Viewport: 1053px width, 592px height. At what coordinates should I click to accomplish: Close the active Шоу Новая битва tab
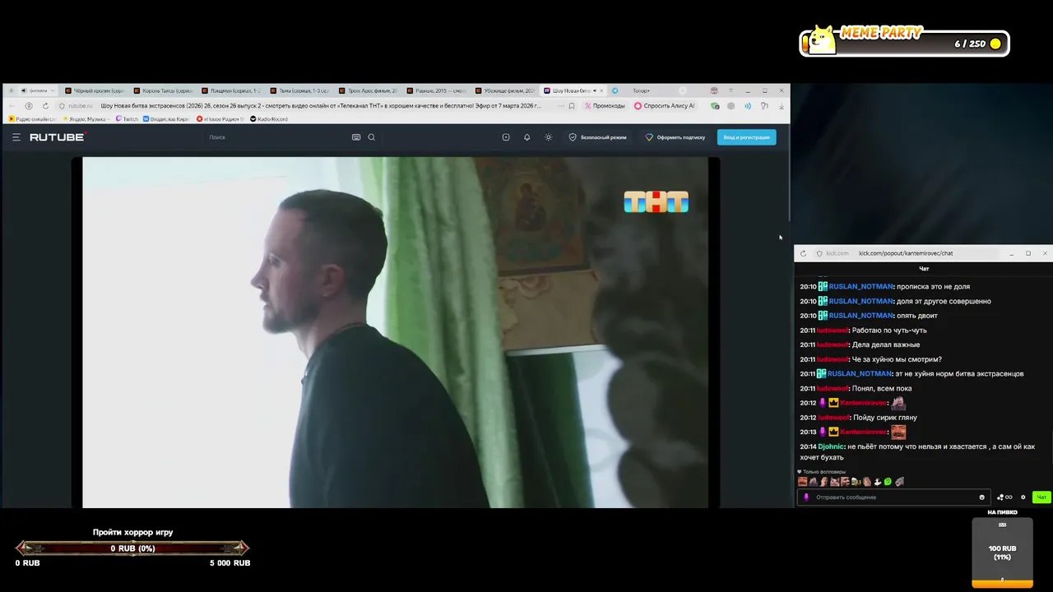(600, 90)
